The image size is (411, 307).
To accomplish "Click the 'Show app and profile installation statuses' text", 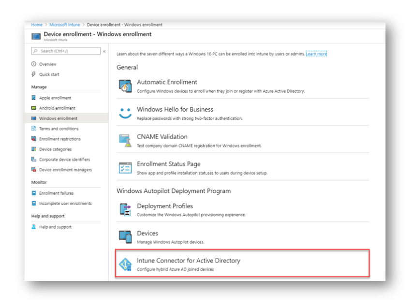I will [x=202, y=173].
